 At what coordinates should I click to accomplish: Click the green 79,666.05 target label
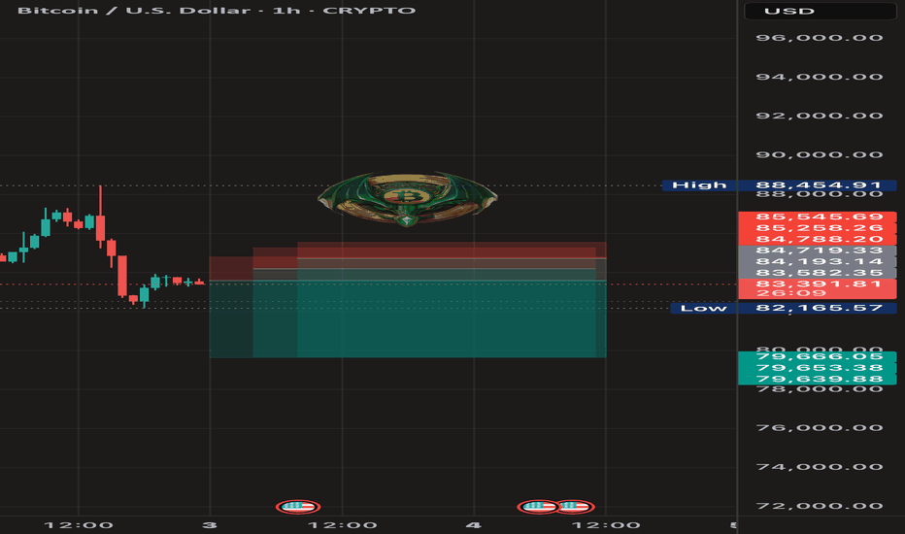(818, 356)
